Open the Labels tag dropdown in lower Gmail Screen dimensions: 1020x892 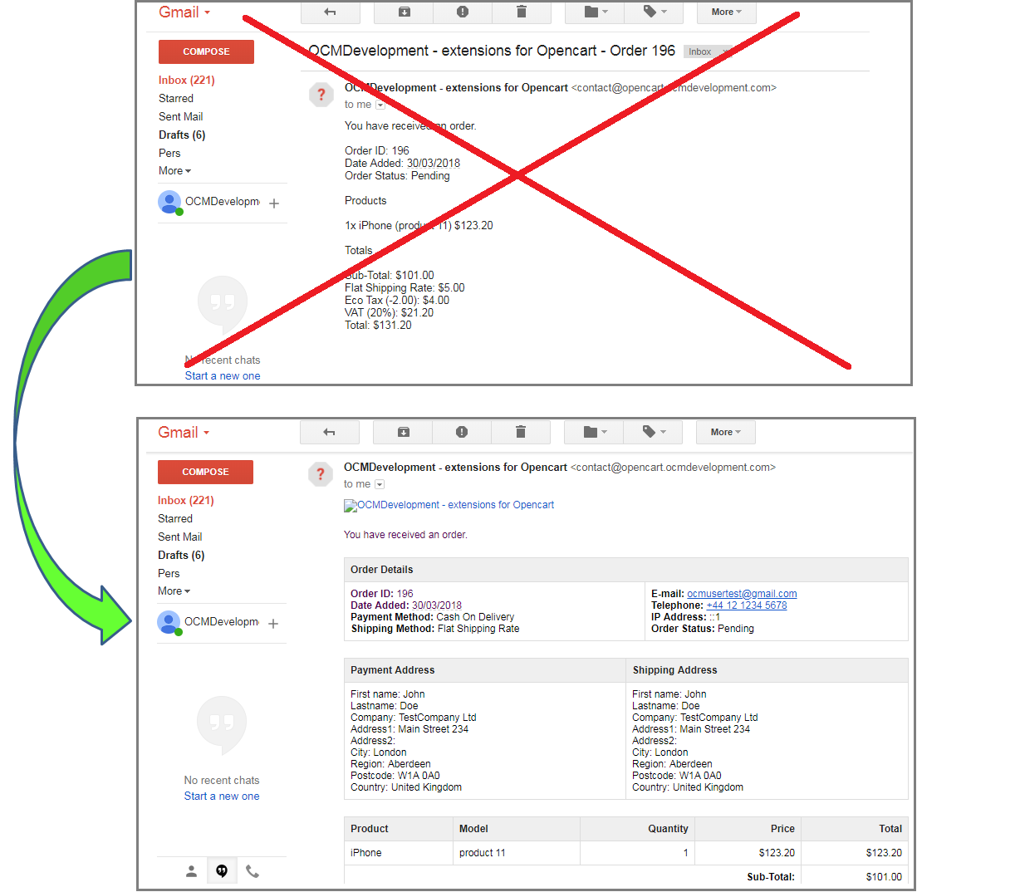pos(654,432)
